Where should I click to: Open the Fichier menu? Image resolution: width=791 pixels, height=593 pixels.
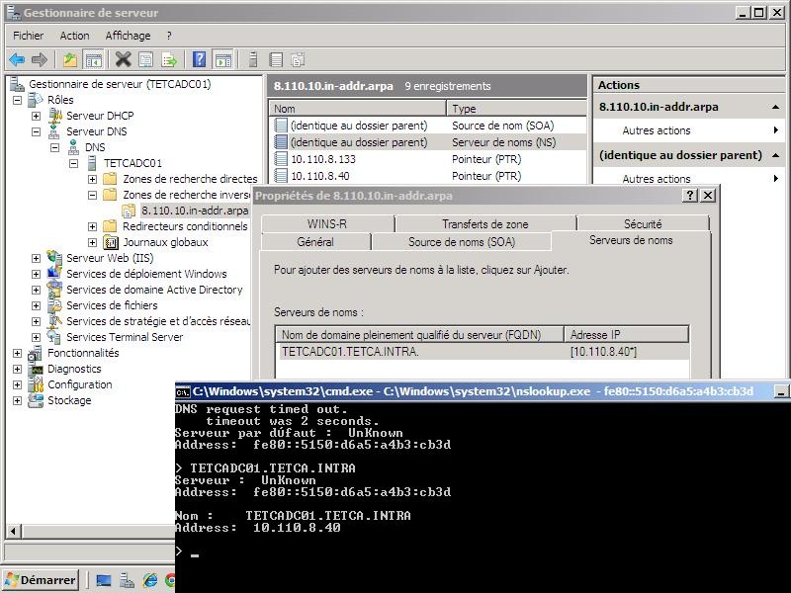pyautogui.click(x=29, y=36)
